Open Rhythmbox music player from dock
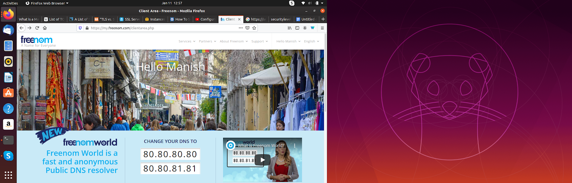 pos(8,62)
